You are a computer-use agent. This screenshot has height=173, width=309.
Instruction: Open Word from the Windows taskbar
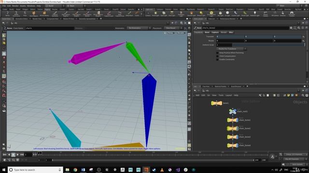[x=83, y=170]
